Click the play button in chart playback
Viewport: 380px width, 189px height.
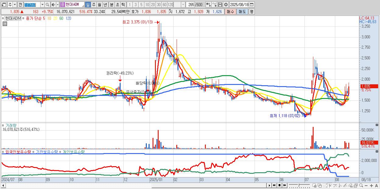point(269,185)
